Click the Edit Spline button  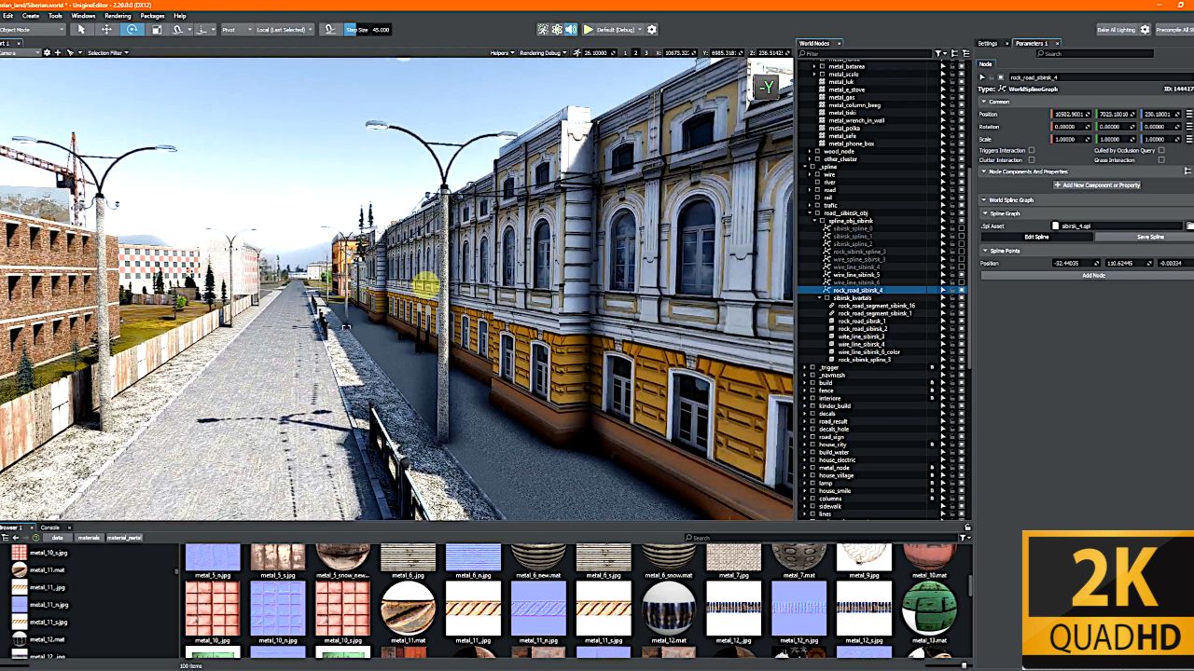1036,237
